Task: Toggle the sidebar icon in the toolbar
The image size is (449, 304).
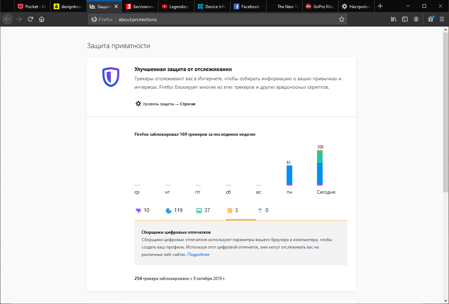Action: pyautogui.click(x=405, y=19)
